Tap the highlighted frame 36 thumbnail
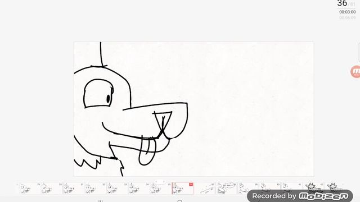Screen dimensions: 360x202 tap(183, 189)
